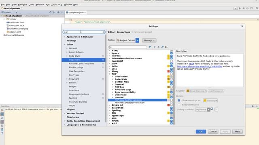Open the In All Scopes dropdown
The width and height of the screenshot is (259, 145).
(x=216, y=91)
